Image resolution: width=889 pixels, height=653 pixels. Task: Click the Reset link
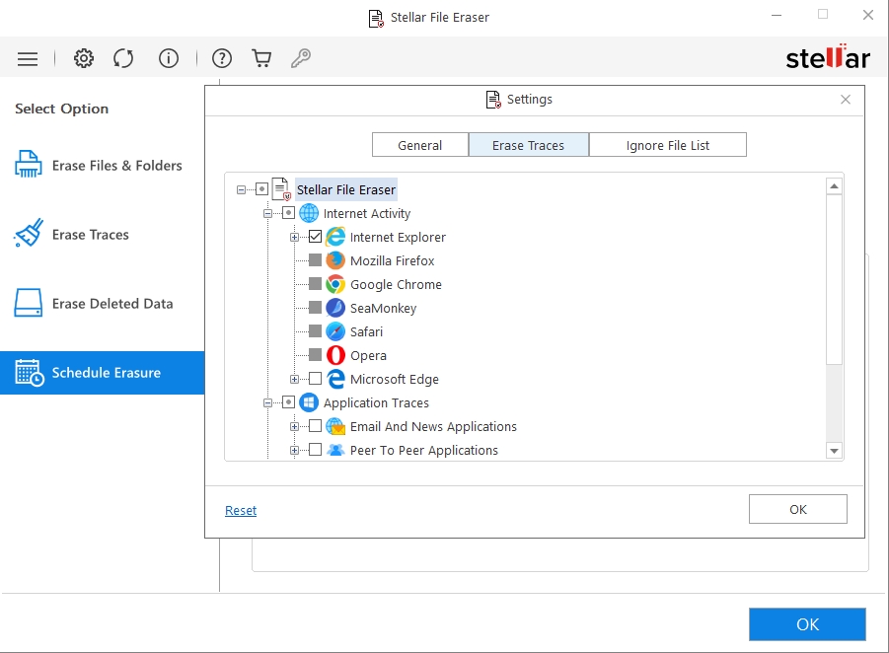(240, 510)
